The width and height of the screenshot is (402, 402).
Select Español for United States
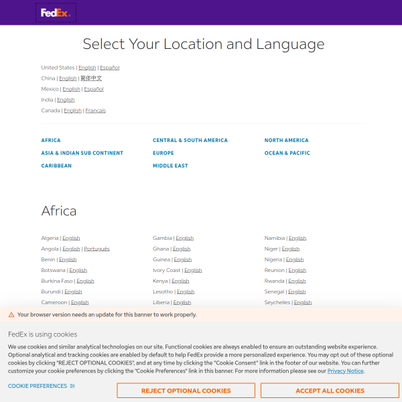(x=110, y=68)
